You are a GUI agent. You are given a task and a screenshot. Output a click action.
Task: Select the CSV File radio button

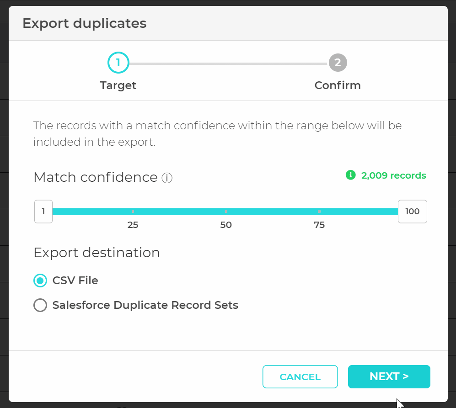coord(40,281)
